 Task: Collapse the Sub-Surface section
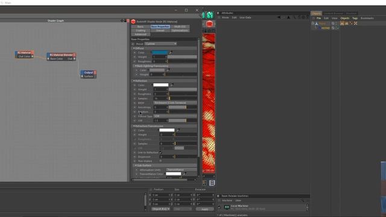click(136, 165)
